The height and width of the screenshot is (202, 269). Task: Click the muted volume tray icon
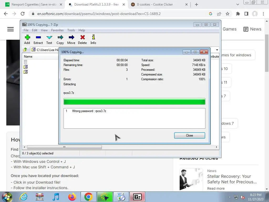[x=242, y=197]
